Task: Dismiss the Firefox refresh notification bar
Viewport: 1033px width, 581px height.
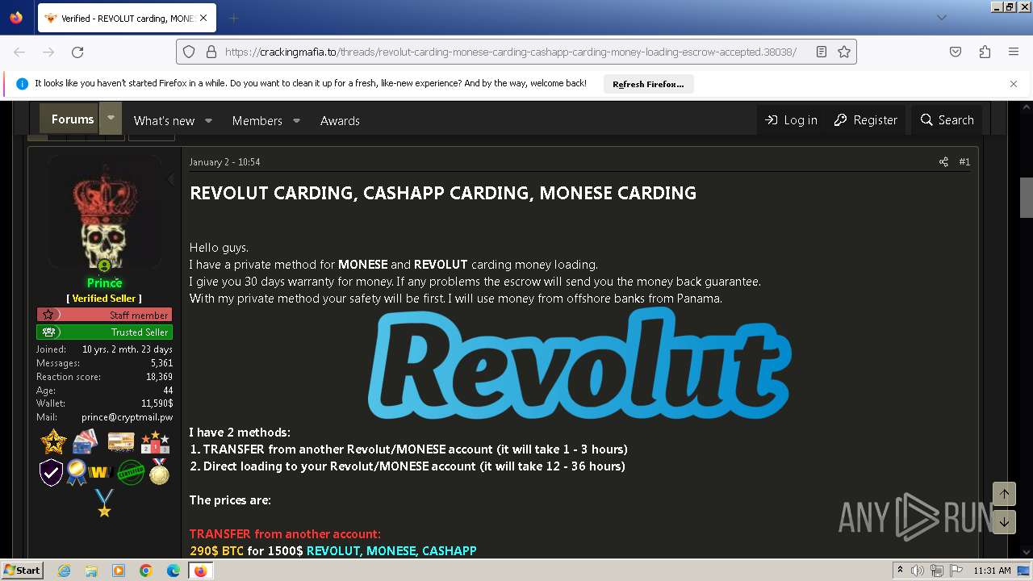Action: coord(1014,84)
